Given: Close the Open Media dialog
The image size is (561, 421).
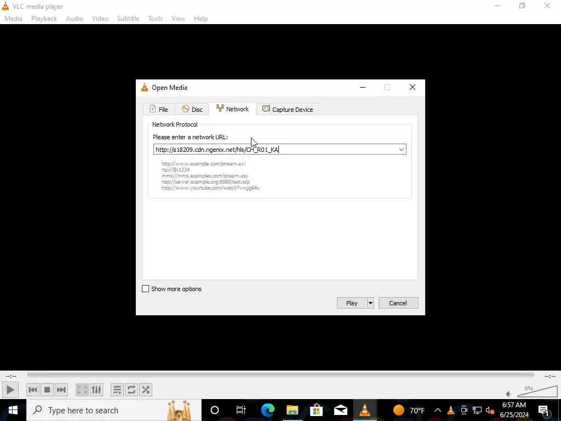Looking at the screenshot, I should point(412,87).
